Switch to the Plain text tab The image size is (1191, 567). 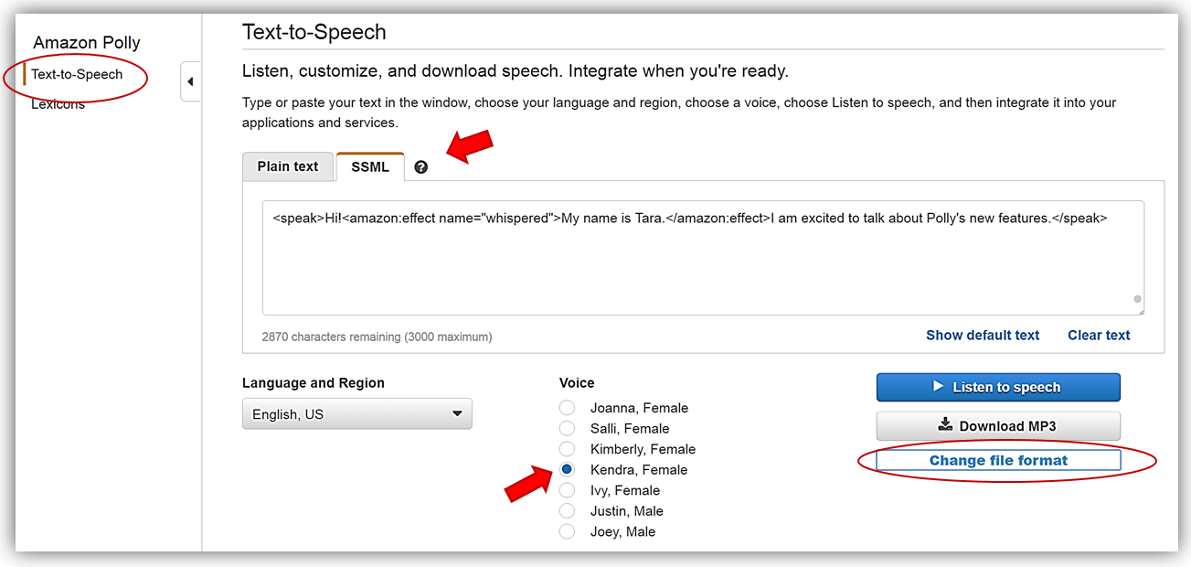coord(288,166)
